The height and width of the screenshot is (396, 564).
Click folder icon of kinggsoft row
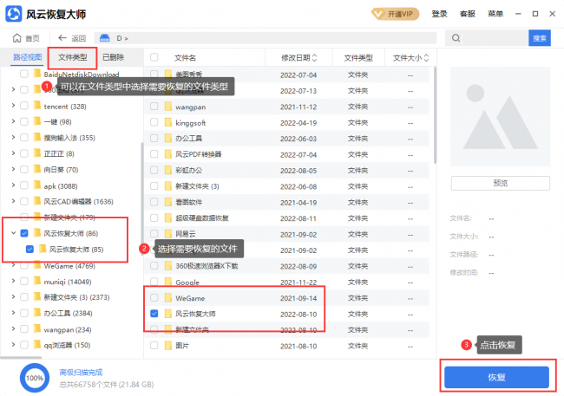[x=168, y=122]
